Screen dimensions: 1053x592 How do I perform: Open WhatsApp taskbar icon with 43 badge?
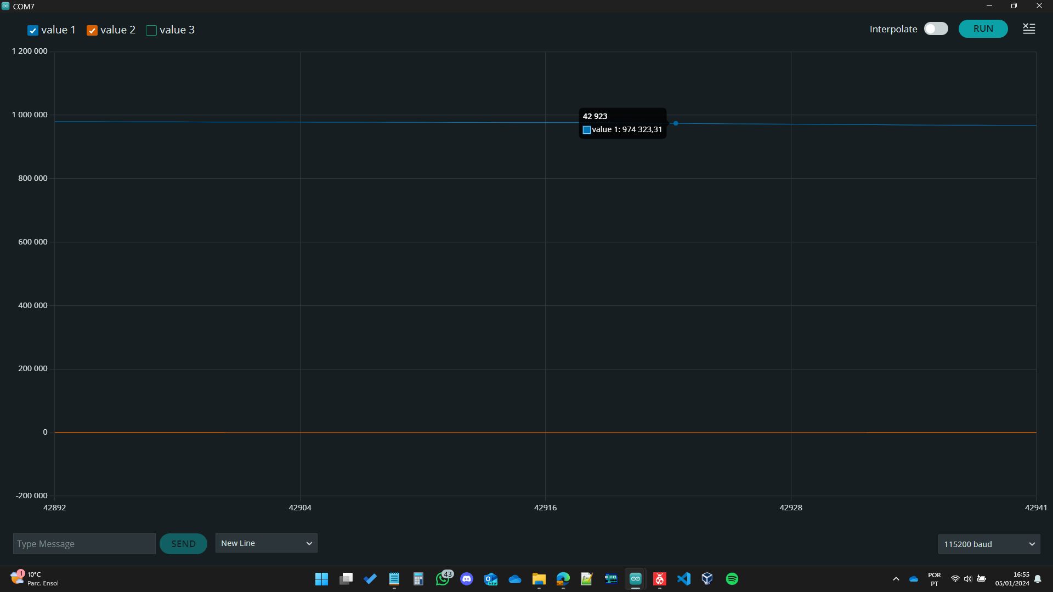pos(443,579)
